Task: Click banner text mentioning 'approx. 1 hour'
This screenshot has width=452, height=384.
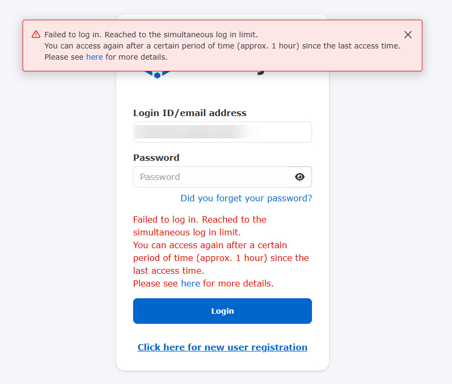Action: (222, 46)
